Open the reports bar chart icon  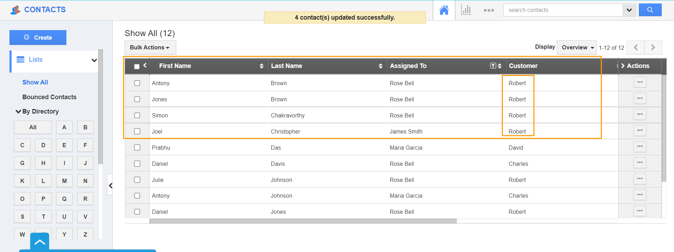pos(466,10)
